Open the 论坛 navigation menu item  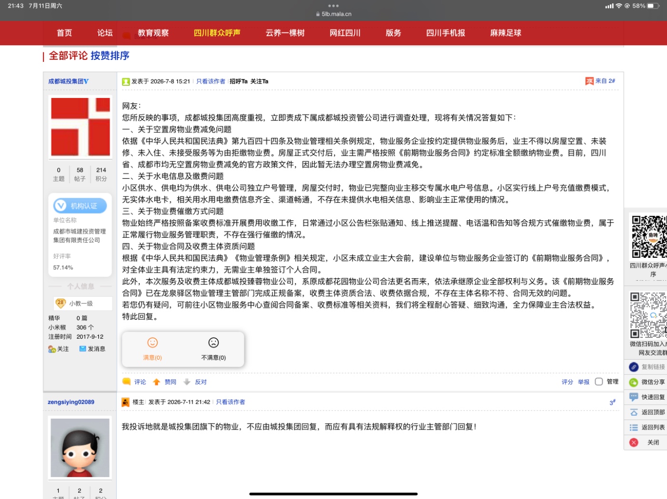(105, 33)
